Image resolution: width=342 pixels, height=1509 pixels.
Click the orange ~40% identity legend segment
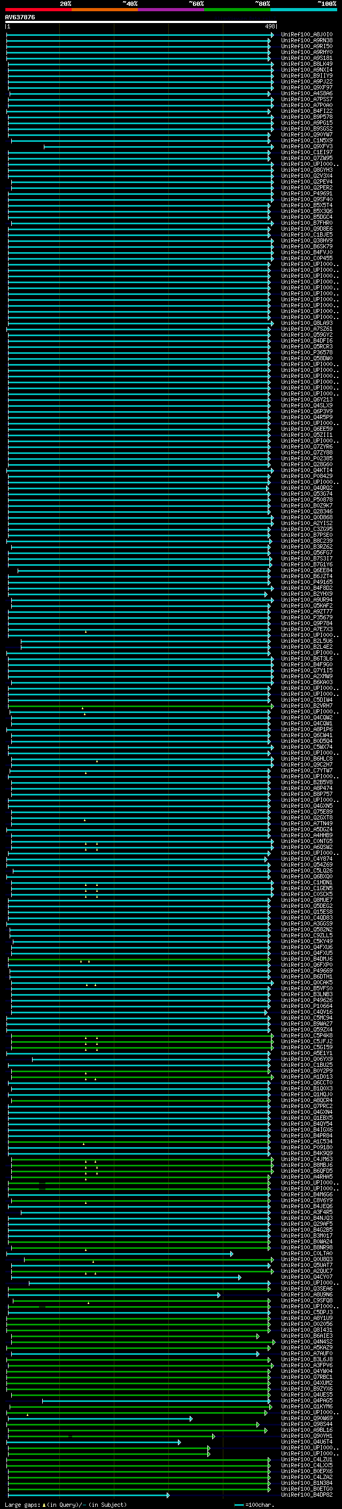pyautogui.click(x=105, y=10)
